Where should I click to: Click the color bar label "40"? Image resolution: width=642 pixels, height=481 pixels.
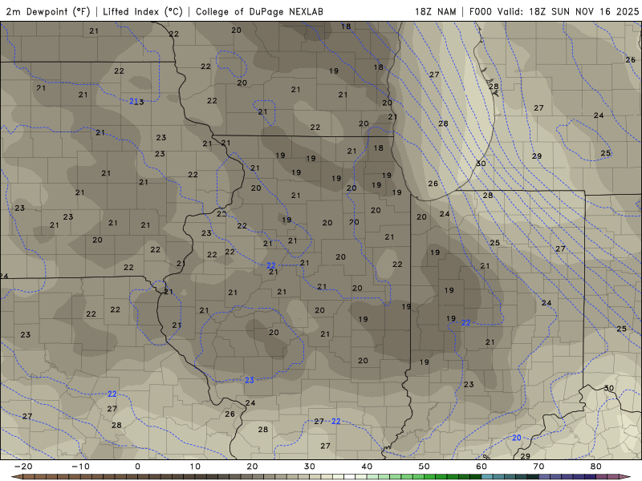[x=367, y=467]
